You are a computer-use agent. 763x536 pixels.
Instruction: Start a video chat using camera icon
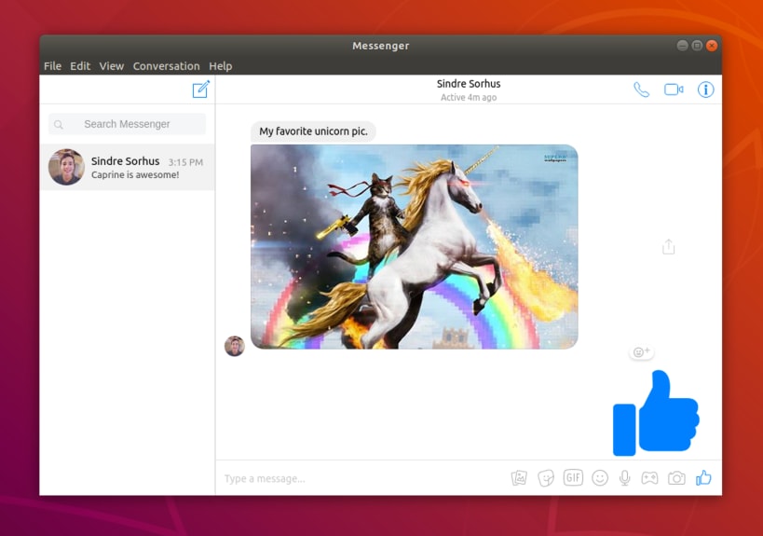[x=674, y=89]
